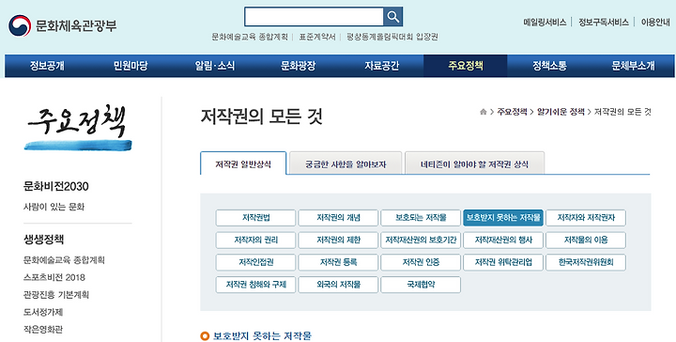Click the 저작권 인증 button
The image size is (676, 342).
click(421, 262)
